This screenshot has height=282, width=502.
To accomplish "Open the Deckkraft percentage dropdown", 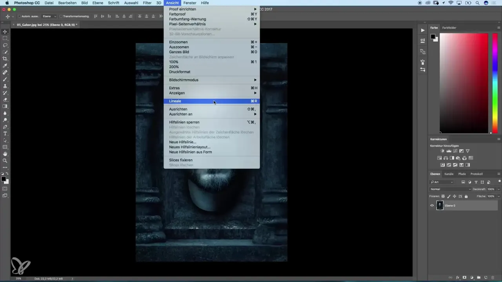I will [498, 189].
